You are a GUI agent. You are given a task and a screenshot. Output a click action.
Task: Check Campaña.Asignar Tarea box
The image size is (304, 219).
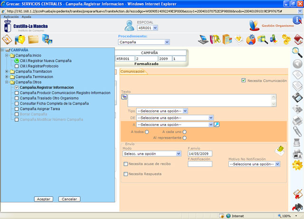point(17,109)
